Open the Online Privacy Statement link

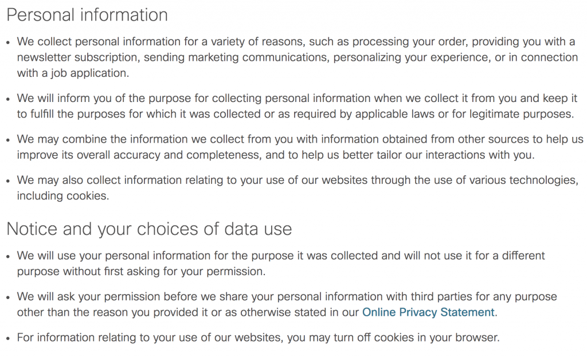pos(428,312)
